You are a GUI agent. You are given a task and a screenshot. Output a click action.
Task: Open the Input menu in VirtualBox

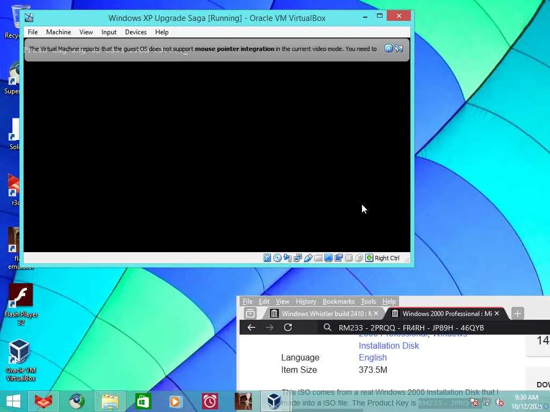click(108, 32)
